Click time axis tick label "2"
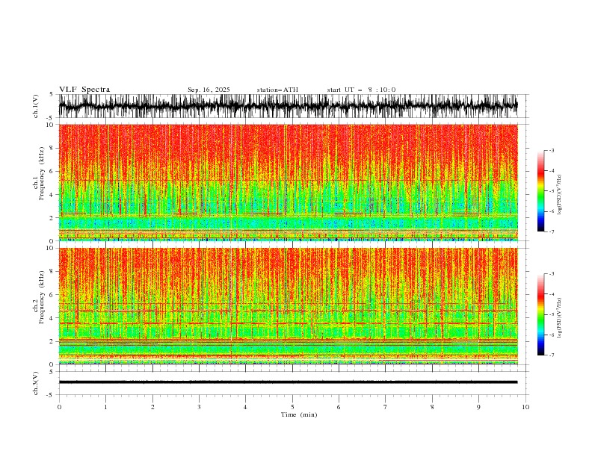This screenshot has width=592, height=457. (x=152, y=407)
